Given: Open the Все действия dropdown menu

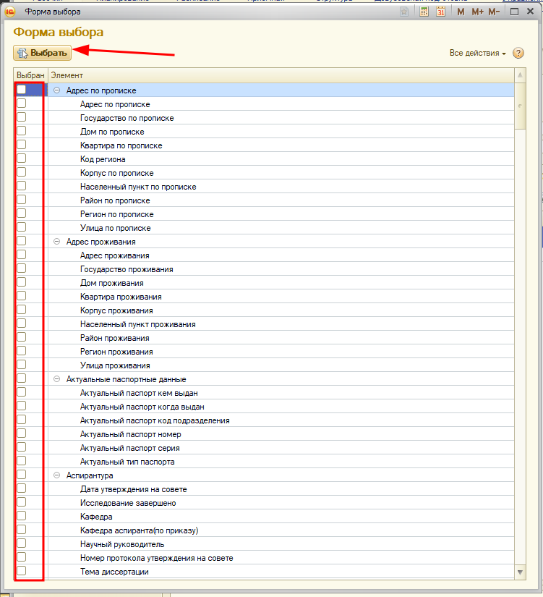Looking at the screenshot, I should pos(477,54).
